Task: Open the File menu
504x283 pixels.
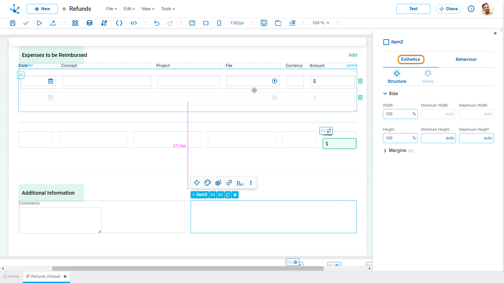Action: [x=112, y=9]
